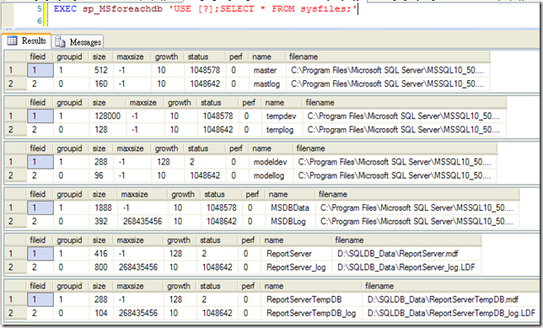Viewport: 543px width, 328px height.
Task: Select row 1 header of the master grid
Action: point(15,70)
